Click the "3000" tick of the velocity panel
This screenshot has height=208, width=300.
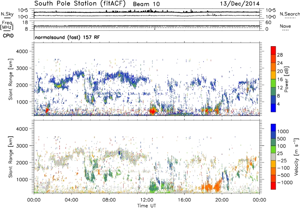pos(22,146)
